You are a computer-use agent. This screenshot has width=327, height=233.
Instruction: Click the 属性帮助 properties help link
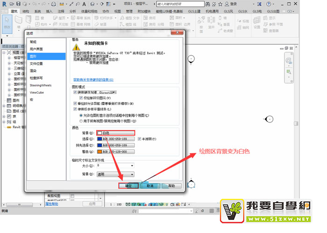tap(52, 204)
